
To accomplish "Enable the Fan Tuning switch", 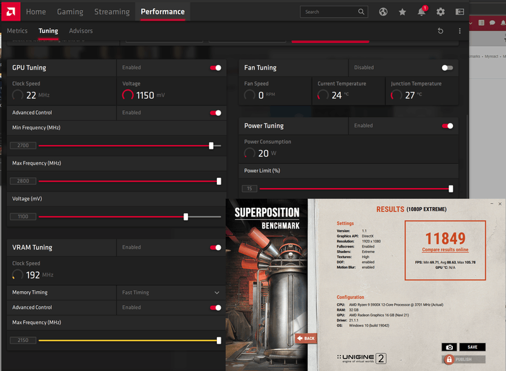I will [447, 68].
